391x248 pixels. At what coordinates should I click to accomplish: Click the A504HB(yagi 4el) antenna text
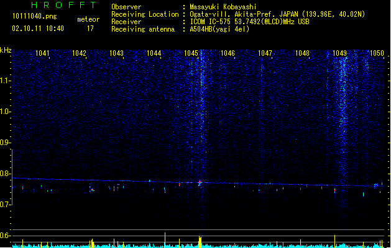click(x=219, y=29)
